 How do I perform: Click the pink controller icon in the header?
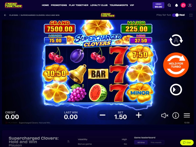click(183, 5)
